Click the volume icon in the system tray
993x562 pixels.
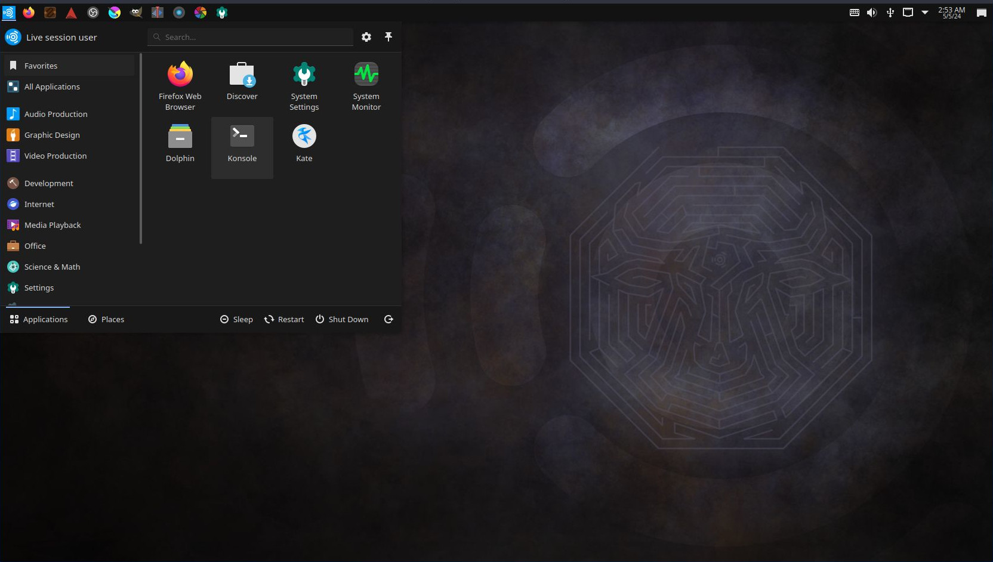(x=872, y=13)
